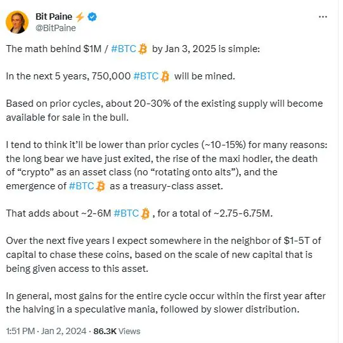Click the Bit Paine display name
The image size is (343, 343).
click(54, 17)
